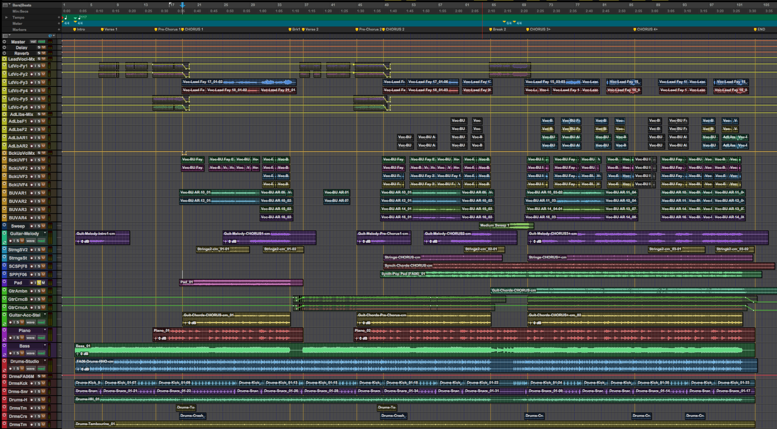Expand the Tempo ruler disclosure triangle
Viewport: 777px width, 429px height.
(x=6, y=17)
